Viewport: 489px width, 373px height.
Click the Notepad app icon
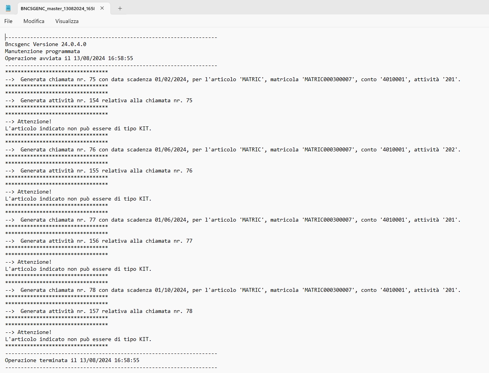click(x=8, y=8)
